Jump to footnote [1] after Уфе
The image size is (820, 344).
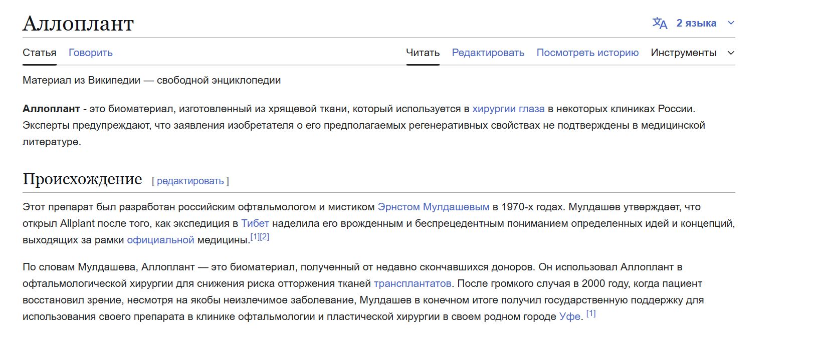[x=591, y=313]
